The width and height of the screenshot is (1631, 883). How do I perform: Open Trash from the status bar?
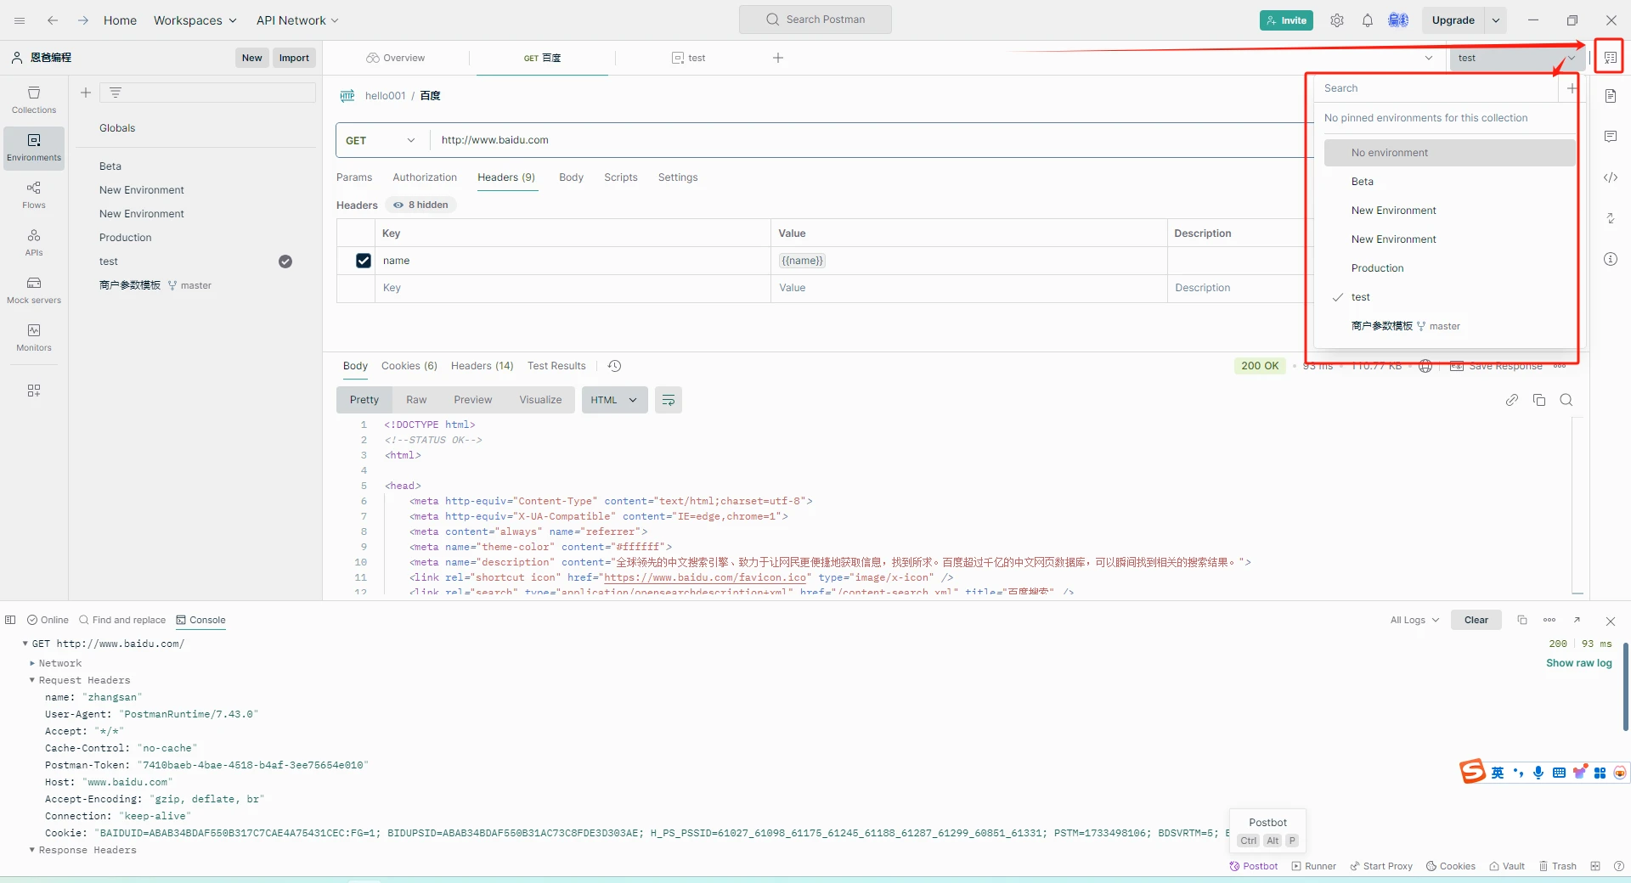1558,866
